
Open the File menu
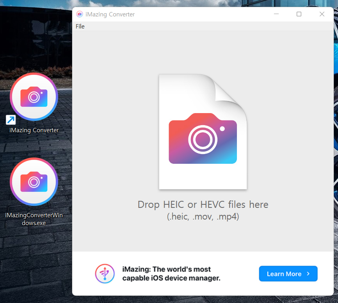pos(80,26)
